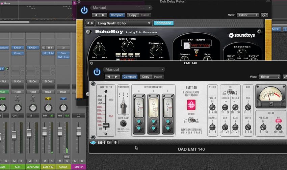Go to next preset in EMT 140 window
The width and height of the screenshot is (287, 170).
point(116,77)
